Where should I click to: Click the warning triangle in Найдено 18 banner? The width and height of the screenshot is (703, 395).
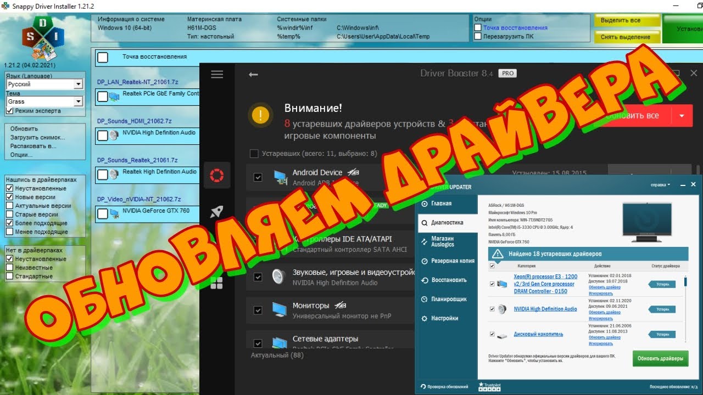click(x=498, y=253)
